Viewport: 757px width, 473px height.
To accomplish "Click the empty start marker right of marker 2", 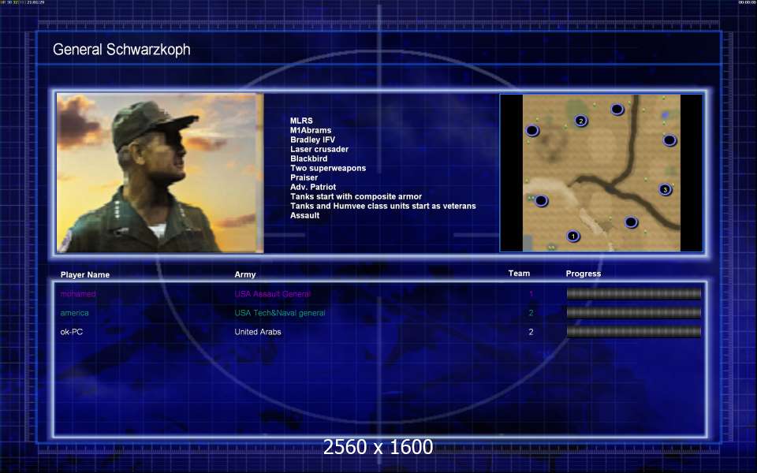I will click(x=617, y=110).
